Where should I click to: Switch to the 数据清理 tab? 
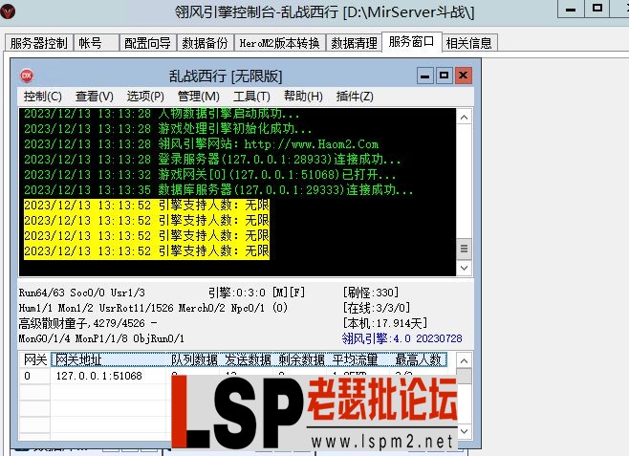pyautogui.click(x=355, y=42)
